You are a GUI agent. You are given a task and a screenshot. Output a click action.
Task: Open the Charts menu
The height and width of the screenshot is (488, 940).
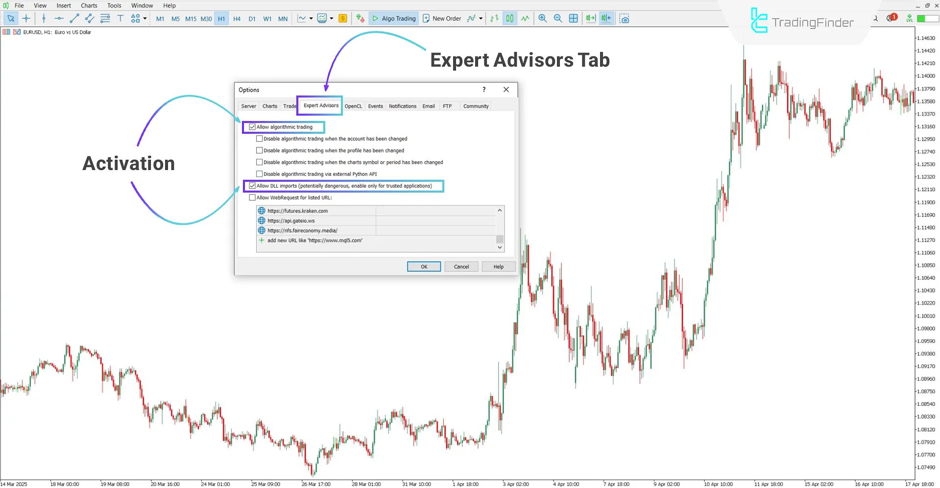coord(89,5)
